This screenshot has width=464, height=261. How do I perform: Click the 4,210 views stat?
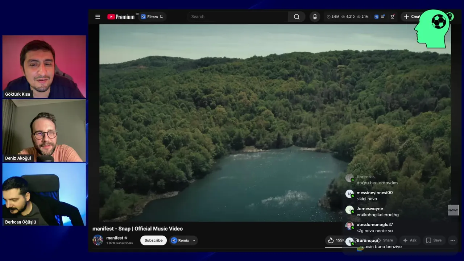click(348, 17)
